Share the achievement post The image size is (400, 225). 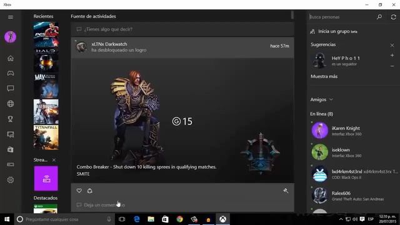(x=90, y=191)
